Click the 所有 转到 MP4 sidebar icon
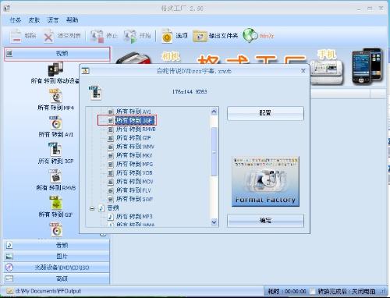The height and width of the screenshot is (298, 390). (55, 96)
